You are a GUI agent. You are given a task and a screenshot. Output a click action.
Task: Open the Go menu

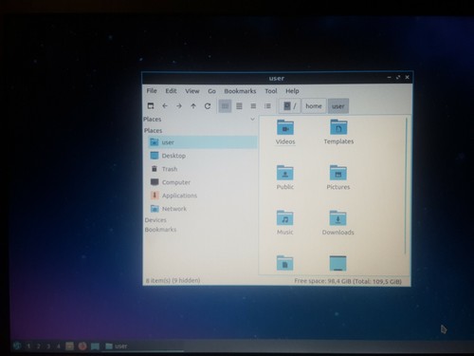pyautogui.click(x=211, y=91)
